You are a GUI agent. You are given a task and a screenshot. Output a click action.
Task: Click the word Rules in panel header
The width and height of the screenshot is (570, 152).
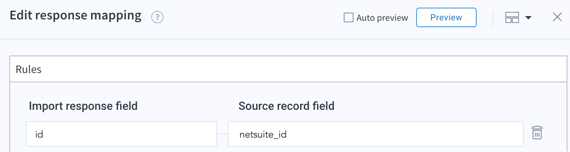coord(28,69)
